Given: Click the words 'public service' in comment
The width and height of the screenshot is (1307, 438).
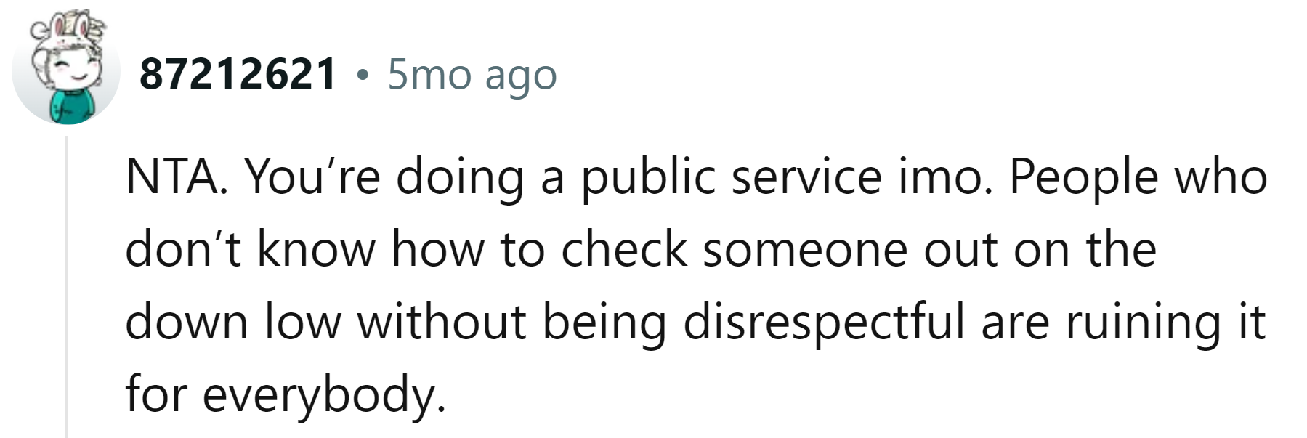Looking at the screenshot, I should (x=731, y=177).
